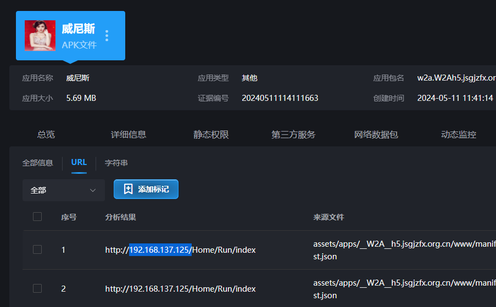Go to the 静态权限 tab

click(211, 134)
